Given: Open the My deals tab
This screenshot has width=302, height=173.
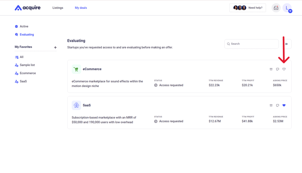Looking at the screenshot, I should click(x=81, y=8).
